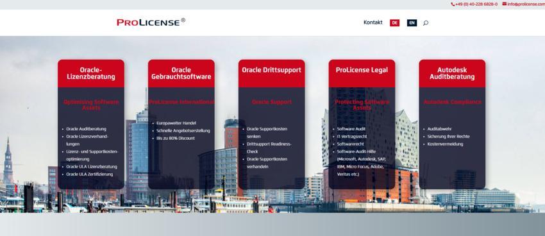Select 'Oracle ULA Lizenzberatung' entry
Image resolution: width=545 pixels, height=236 pixels.
click(92, 167)
